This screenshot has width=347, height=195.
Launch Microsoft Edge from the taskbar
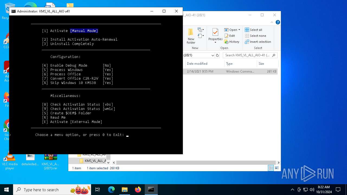[111, 190]
